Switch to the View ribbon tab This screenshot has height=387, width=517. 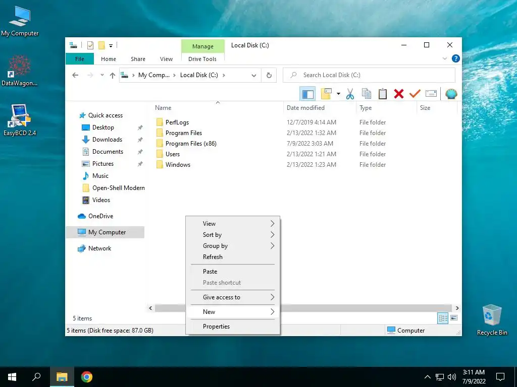[166, 59]
